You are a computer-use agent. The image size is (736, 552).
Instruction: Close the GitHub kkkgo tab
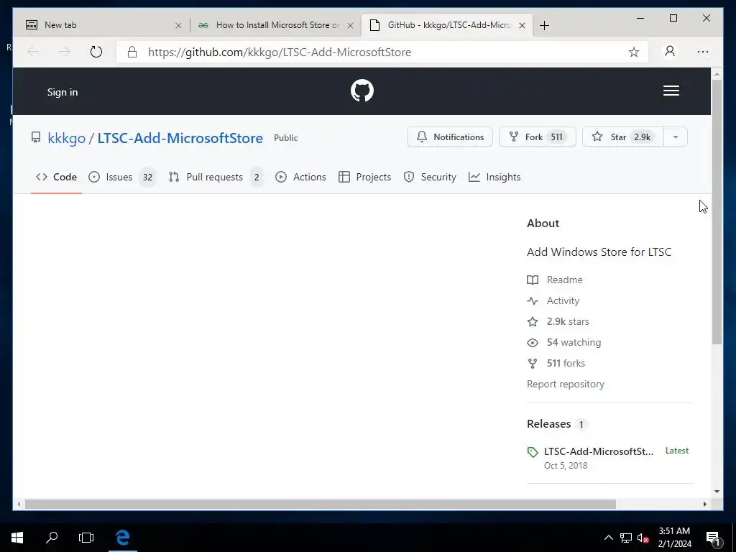coord(522,26)
